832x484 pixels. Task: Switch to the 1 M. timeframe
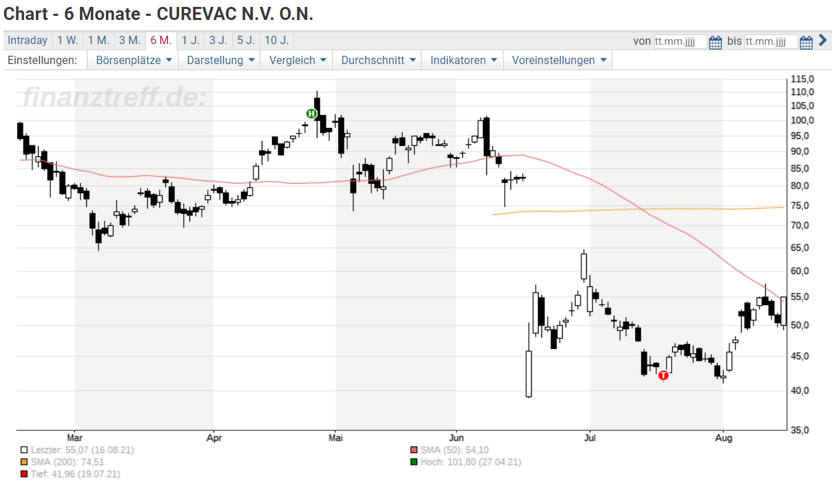(98, 41)
